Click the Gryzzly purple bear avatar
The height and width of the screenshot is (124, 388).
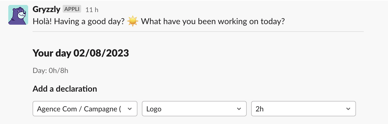18,15
